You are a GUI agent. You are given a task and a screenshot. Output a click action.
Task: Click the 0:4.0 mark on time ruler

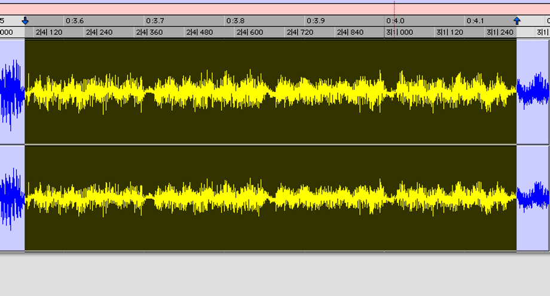pos(395,21)
